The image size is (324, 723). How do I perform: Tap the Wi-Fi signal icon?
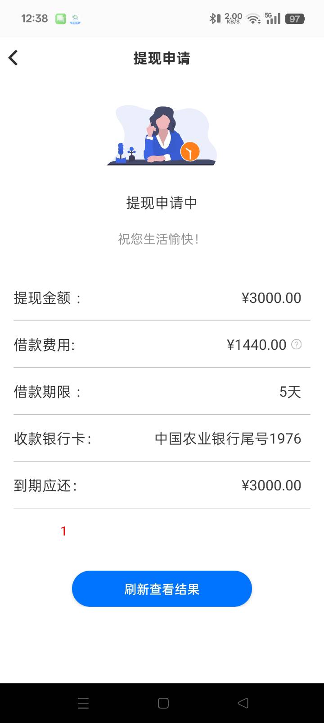[254, 19]
